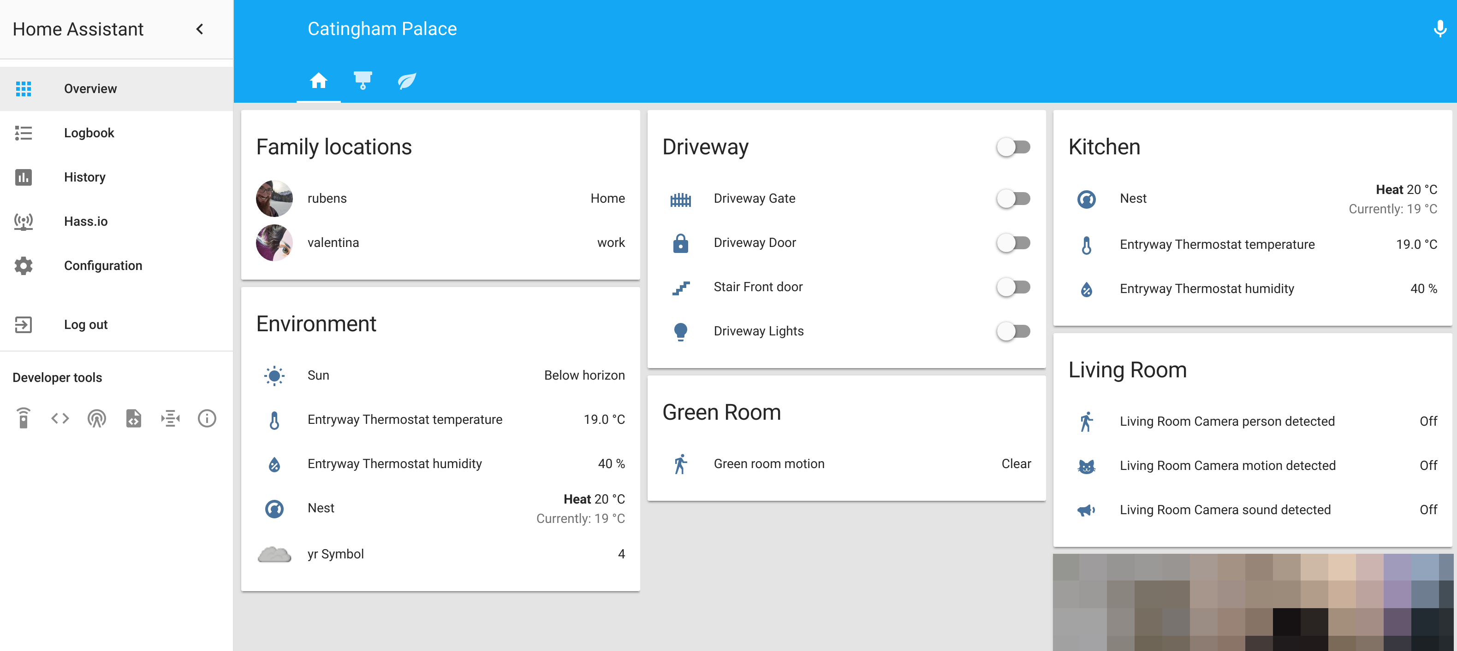Open the States developer tool code icon
The image size is (1457, 651).
pyautogui.click(x=60, y=418)
